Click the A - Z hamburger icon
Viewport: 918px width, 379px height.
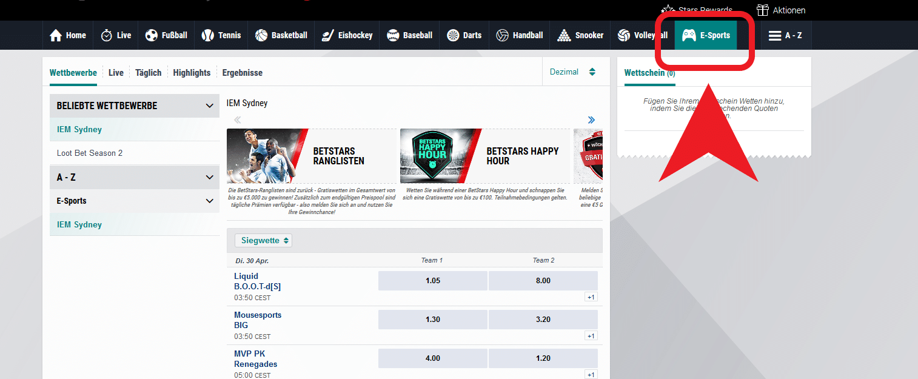(x=775, y=35)
